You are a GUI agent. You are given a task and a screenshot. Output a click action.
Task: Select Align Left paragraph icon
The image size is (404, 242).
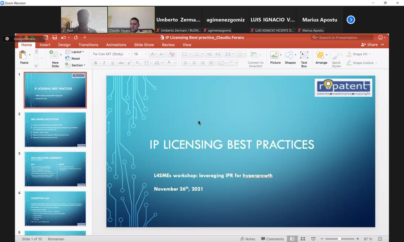[x=186, y=63]
